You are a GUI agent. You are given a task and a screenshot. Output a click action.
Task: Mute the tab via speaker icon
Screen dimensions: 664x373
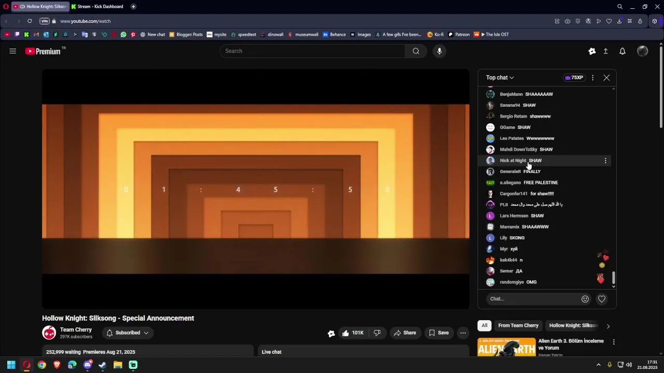[22, 7]
